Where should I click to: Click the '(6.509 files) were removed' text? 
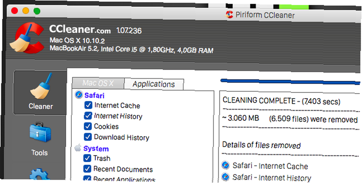pyautogui.click(x=313, y=119)
